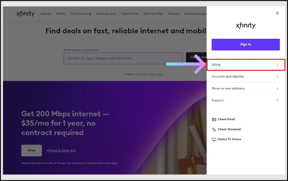The height and width of the screenshot is (181, 288).
Task: Click the envelope icon beside Check Email
Action: [x=214, y=119]
